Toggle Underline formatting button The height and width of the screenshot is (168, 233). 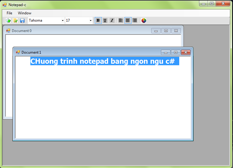(105, 20)
